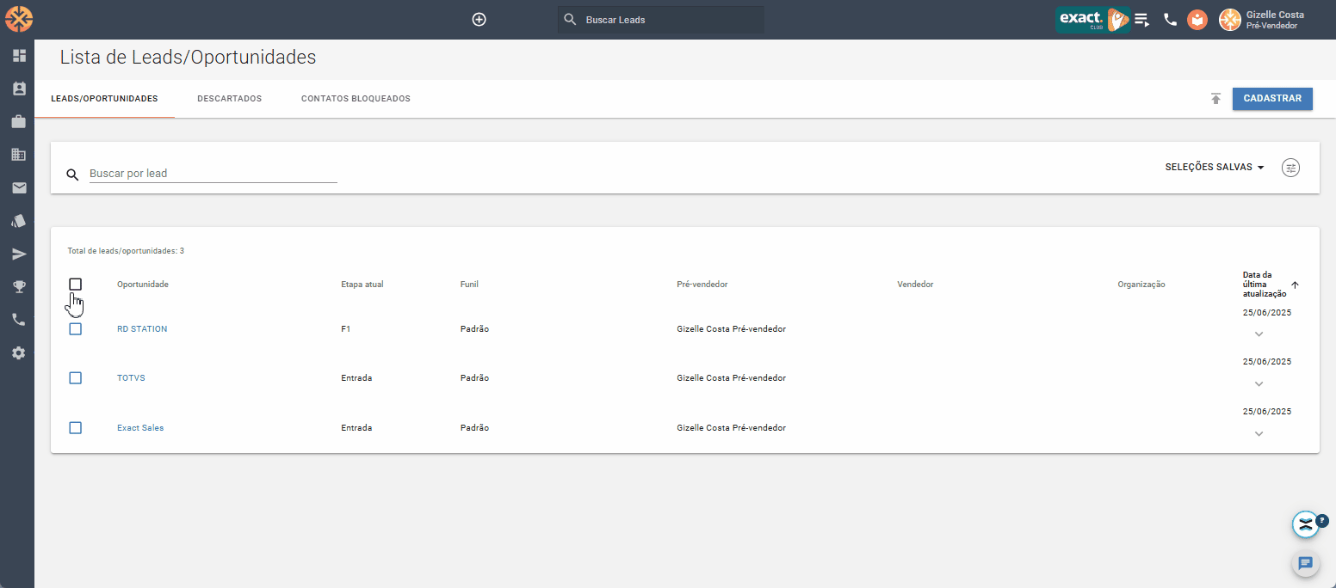Click the Entrada stage cell in Exact Sales row
The image size is (1336, 588).
(356, 428)
